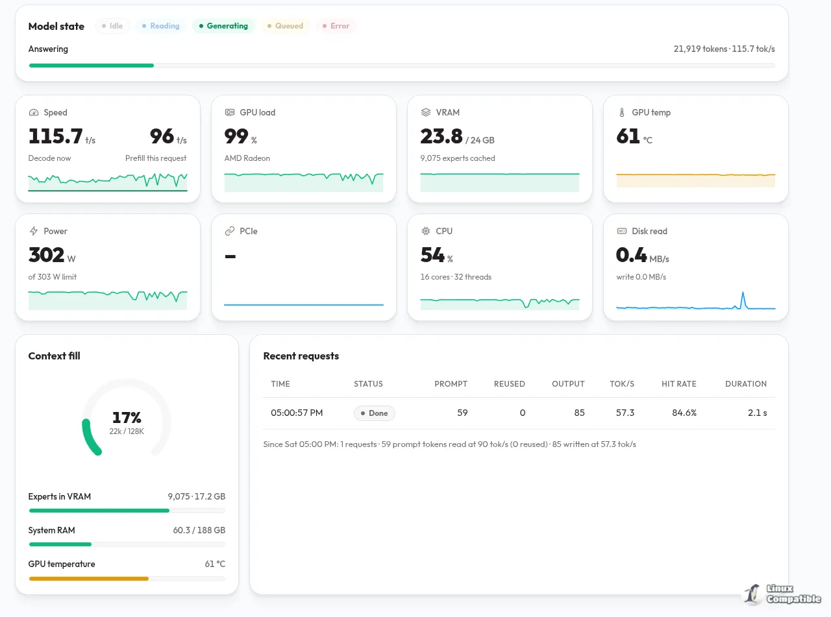
Task: Click the GPU temp thermometer icon
Action: pos(622,112)
